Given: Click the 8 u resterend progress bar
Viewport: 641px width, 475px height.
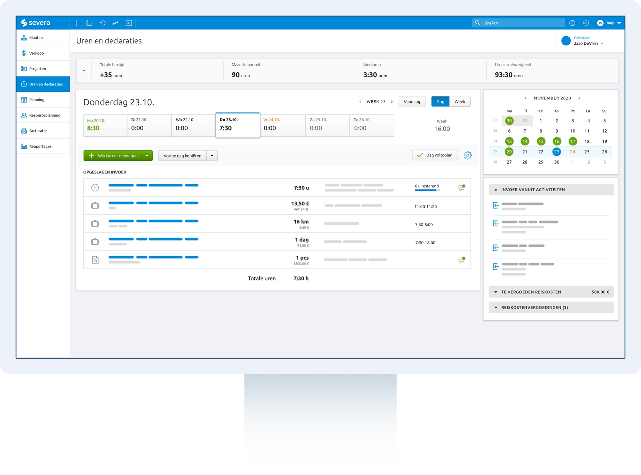Looking at the screenshot, I should click(x=427, y=190).
